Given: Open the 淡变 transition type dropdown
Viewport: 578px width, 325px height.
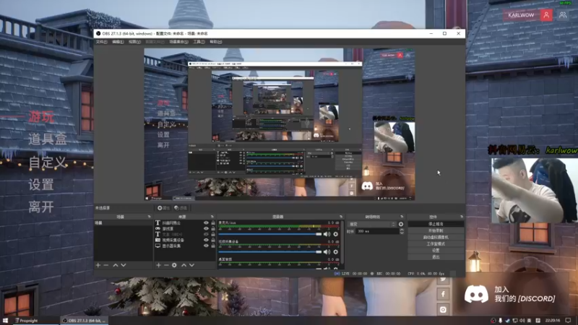Looking at the screenshot, I should click(371, 224).
